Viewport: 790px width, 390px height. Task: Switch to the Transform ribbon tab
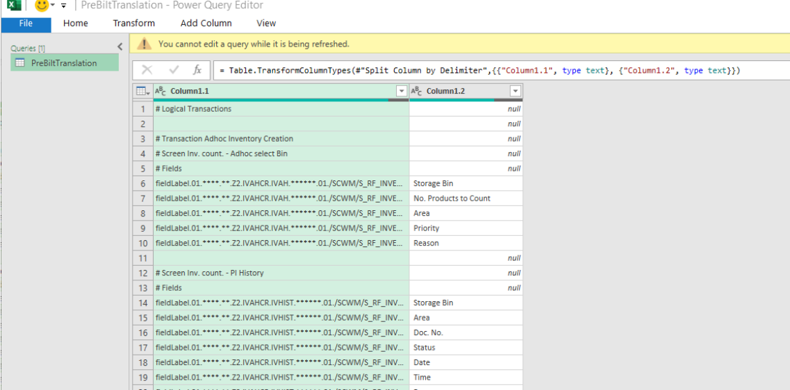(x=134, y=24)
